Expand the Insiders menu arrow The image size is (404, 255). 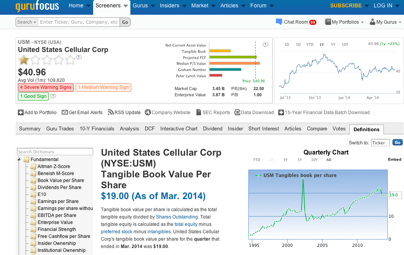(x=184, y=6)
